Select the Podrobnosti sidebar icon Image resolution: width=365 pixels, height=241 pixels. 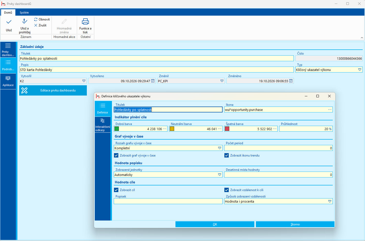(x=8, y=62)
